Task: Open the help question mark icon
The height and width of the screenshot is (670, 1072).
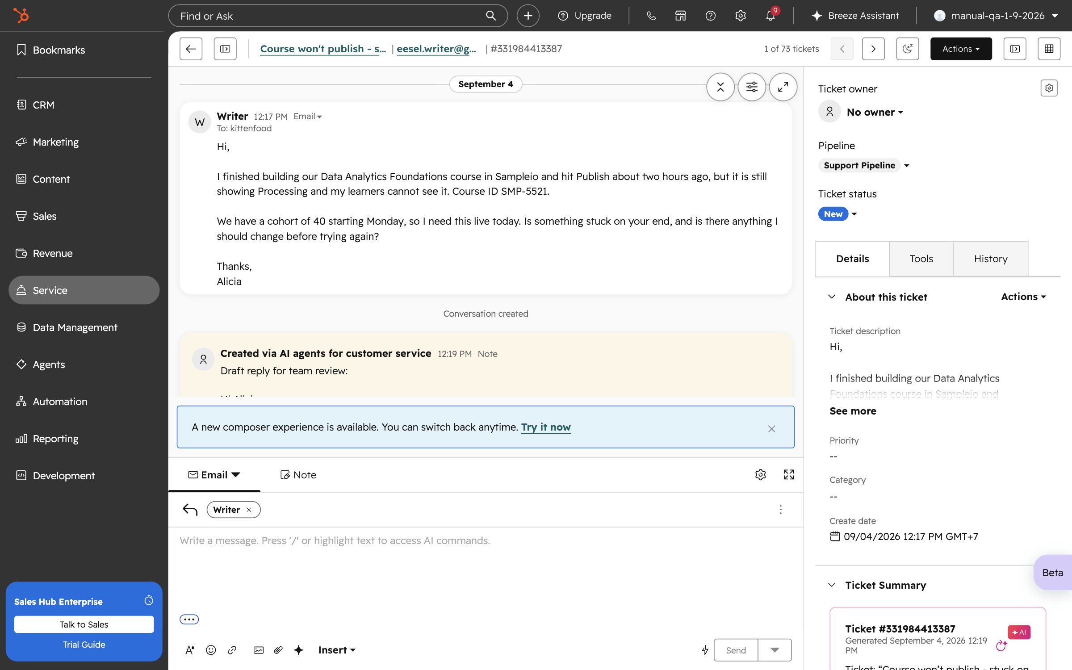Action: [710, 16]
